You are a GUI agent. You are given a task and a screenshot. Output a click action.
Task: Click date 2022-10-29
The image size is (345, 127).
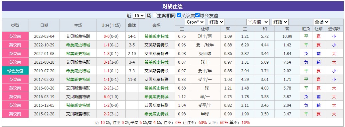[44, 45]
